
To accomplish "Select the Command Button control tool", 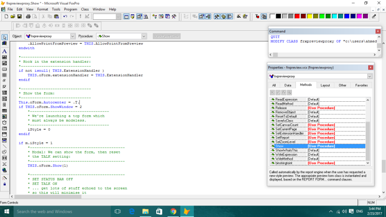I will coord(4,69).
